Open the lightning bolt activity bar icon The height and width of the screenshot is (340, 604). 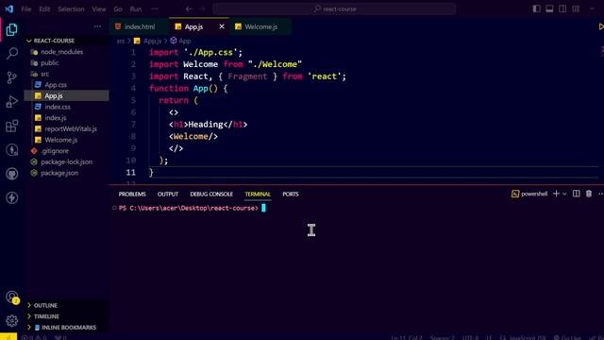click(x=11, y=197)
